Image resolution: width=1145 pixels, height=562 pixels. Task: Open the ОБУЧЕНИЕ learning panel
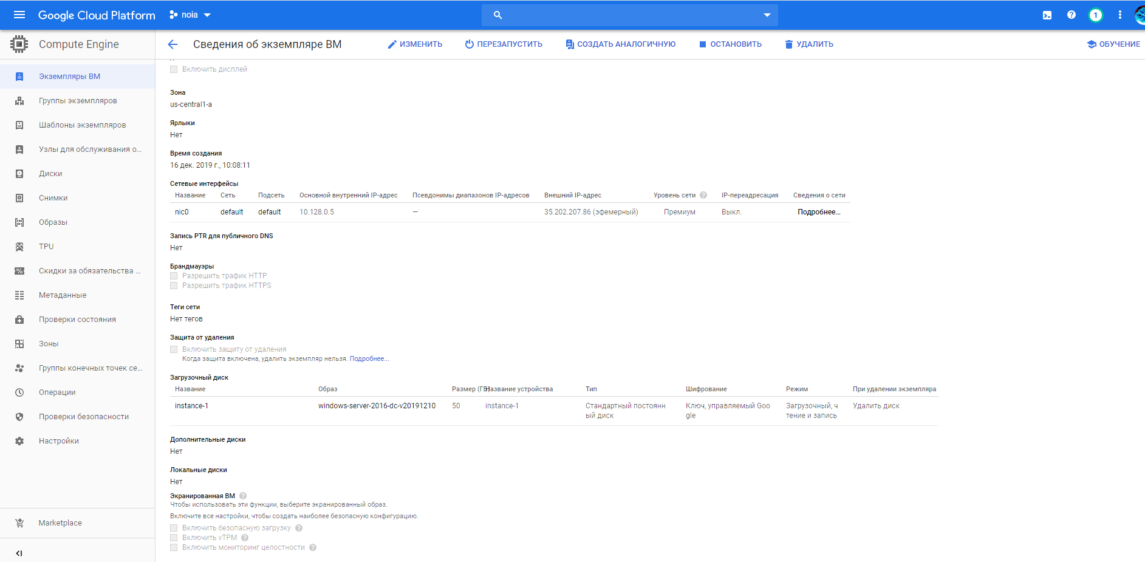tap(1113, 44)
